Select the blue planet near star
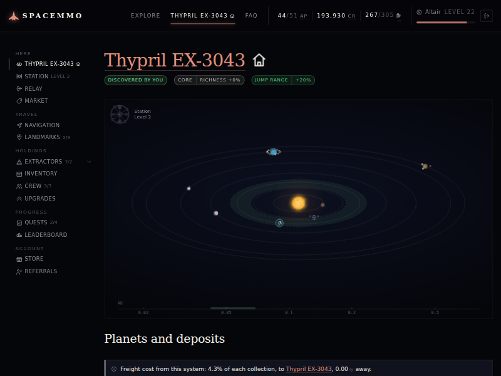The image size is (501, 376). coord(314,217)
